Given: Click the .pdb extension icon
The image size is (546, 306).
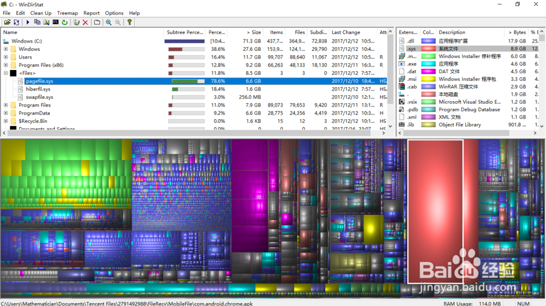Looking at the screenshot, I should tap(402, 109).
